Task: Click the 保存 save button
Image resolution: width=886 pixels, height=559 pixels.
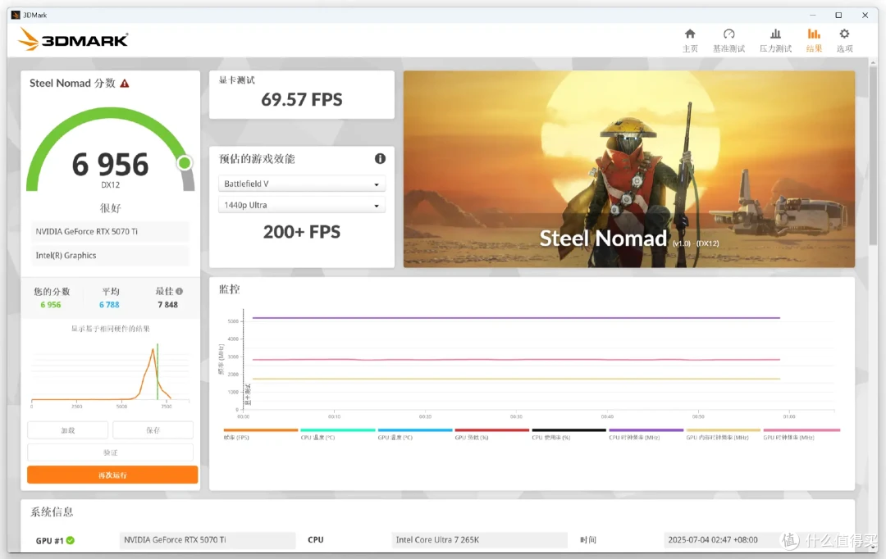Action: 153,430
